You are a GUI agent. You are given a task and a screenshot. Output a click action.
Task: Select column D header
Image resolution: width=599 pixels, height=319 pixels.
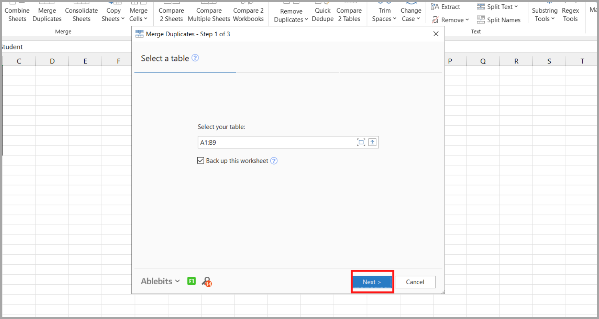52,61
